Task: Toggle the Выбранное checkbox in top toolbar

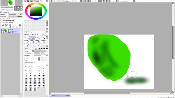Action: pyautogui.click(x=63, y=1)
